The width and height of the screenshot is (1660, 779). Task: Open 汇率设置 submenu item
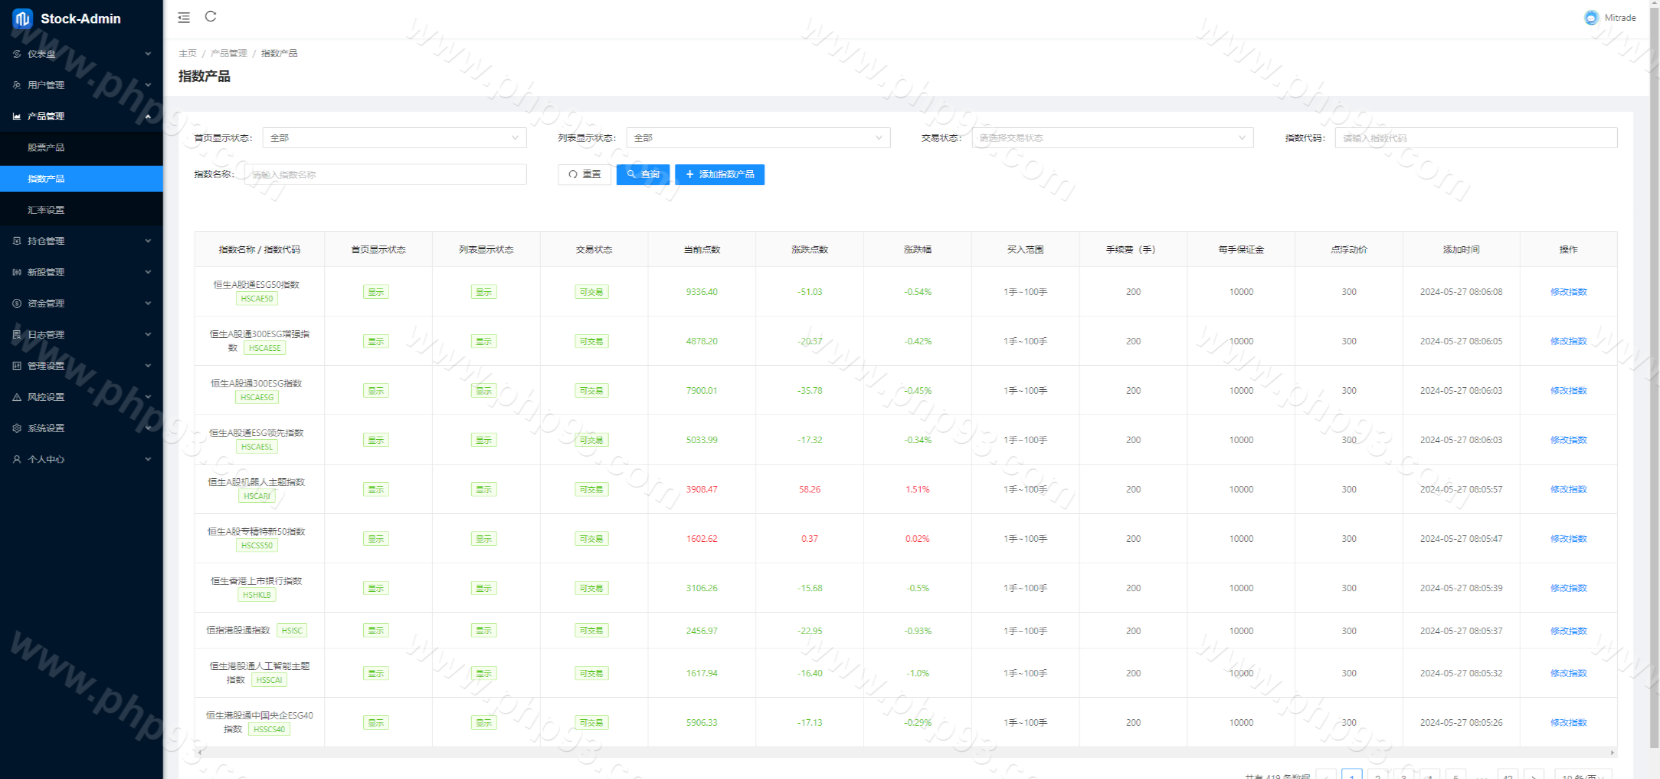(46, 210)
